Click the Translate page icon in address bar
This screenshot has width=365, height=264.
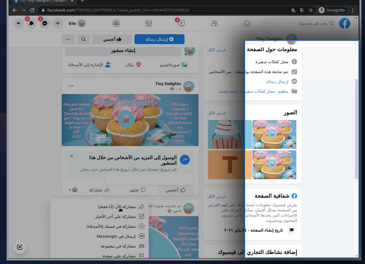(x=302, y=10)
